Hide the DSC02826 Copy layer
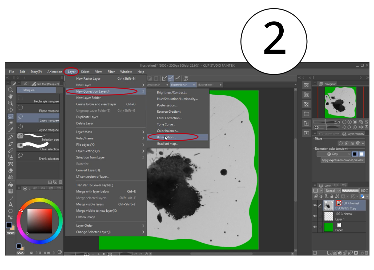 click(x=315, y=205)
